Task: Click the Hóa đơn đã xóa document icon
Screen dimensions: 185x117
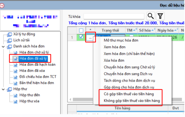Action: (15, 71)
